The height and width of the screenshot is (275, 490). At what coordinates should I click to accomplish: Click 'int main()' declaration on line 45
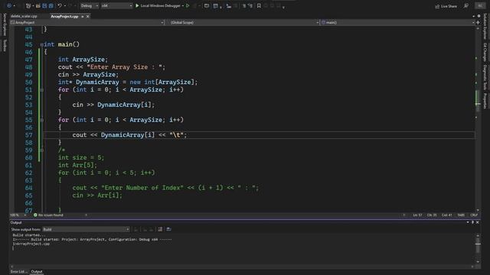tap(62, 44)
